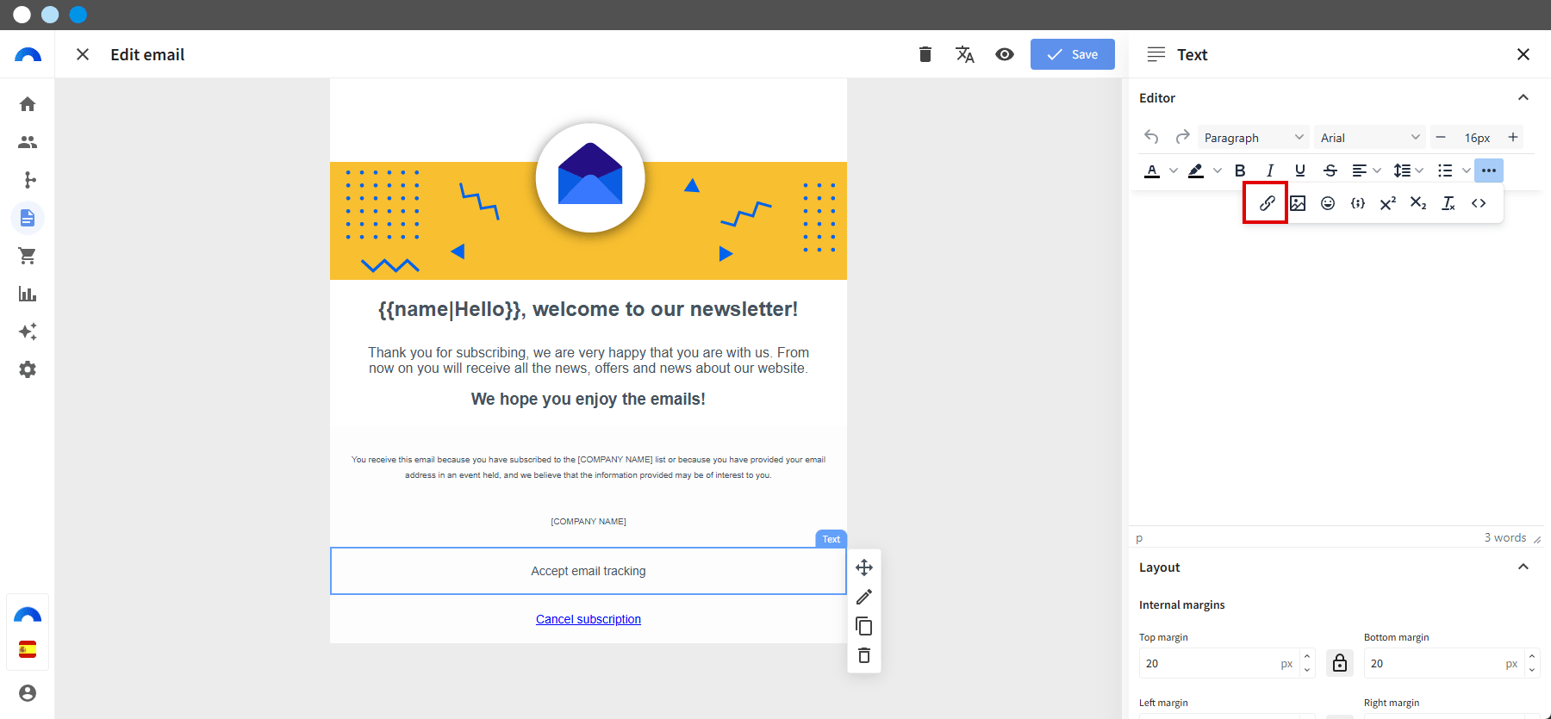Preview email with eye icon

pos(1005,54)
